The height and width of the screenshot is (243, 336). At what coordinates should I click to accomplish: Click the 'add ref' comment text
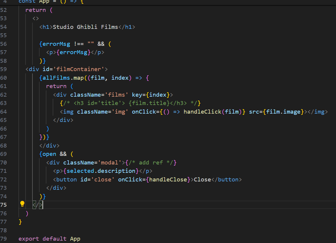pos(151,163)
